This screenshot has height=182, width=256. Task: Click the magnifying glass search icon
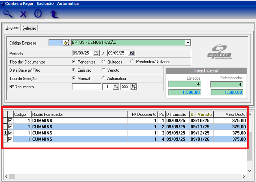(x=8, y=14)
